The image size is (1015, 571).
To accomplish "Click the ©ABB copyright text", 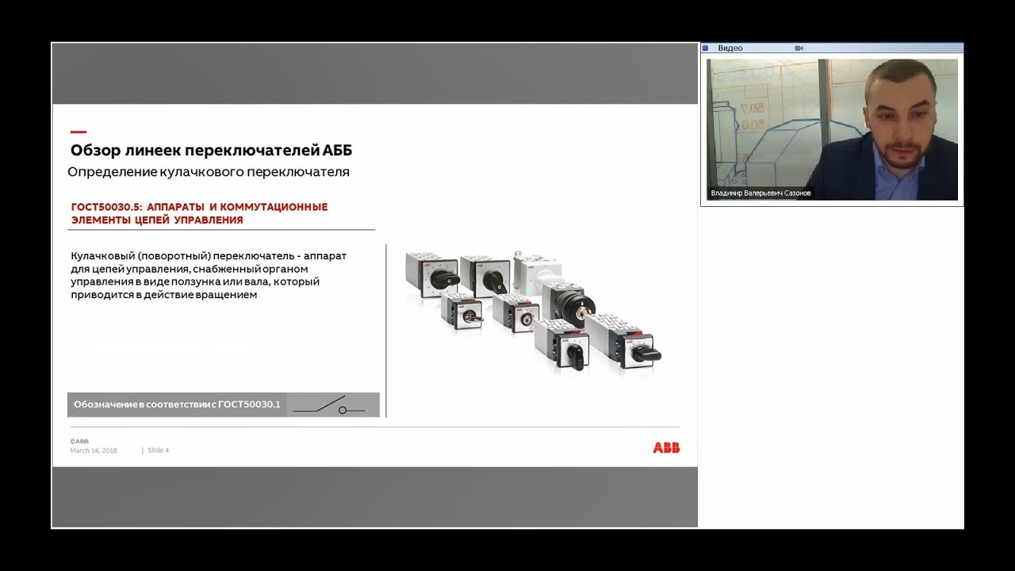I will 79,441.
